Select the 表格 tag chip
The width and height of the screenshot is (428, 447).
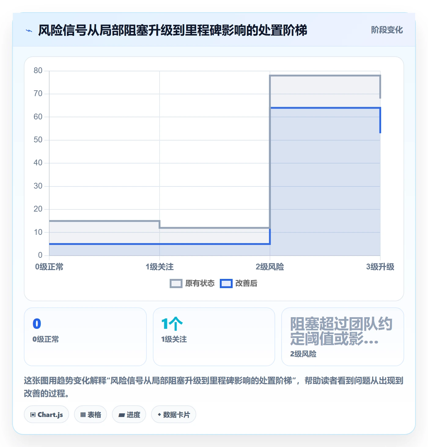(90, 415)
